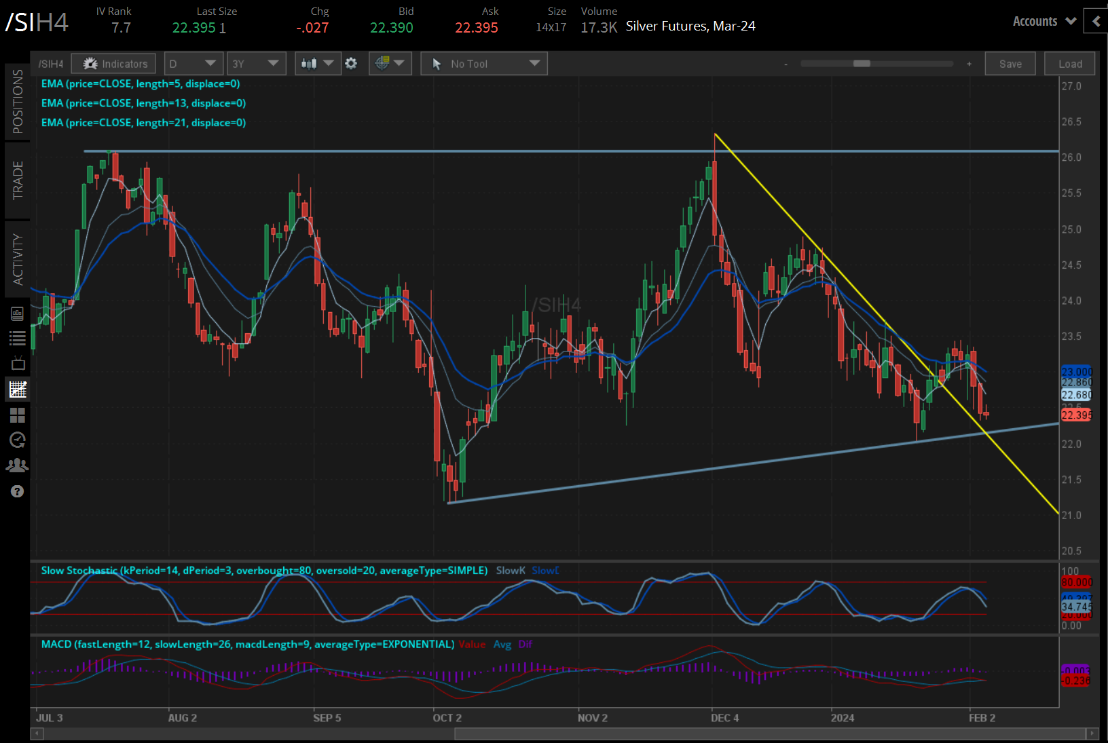The image size is (1108, 743).
Task: Open the D timeframe dropdown
Action: [x=193, y=63]
